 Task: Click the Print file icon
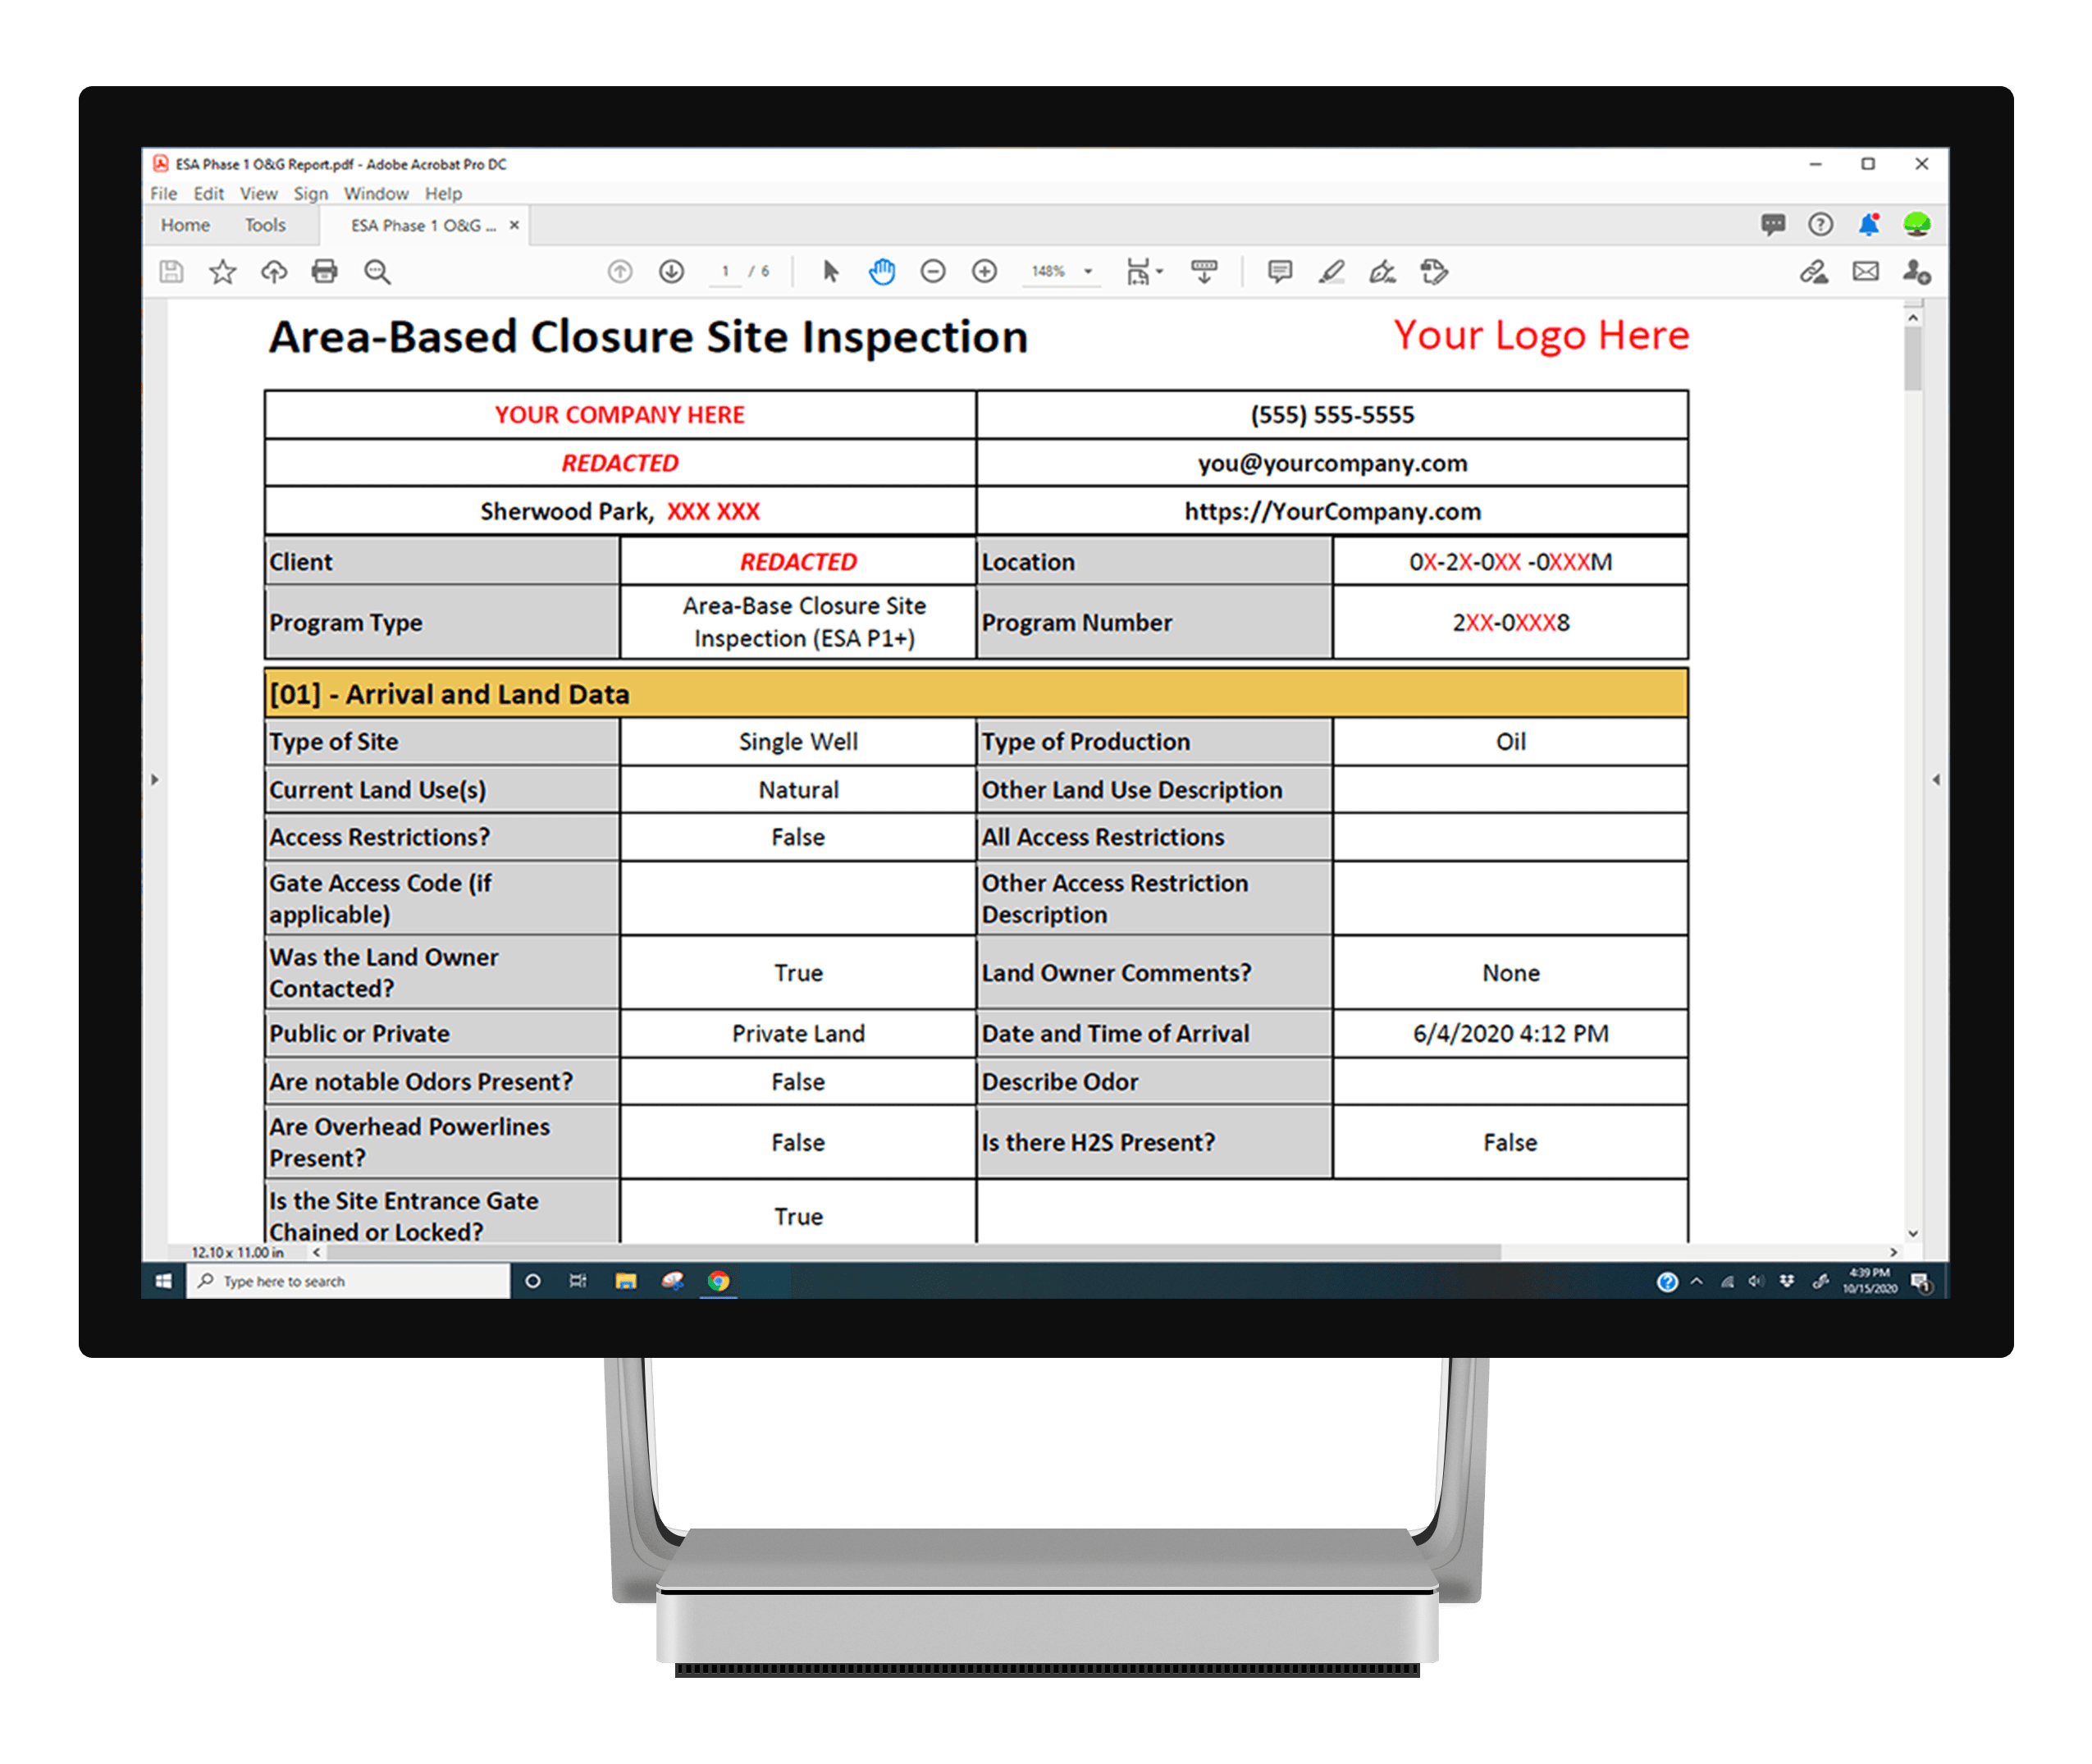point(324,271)
